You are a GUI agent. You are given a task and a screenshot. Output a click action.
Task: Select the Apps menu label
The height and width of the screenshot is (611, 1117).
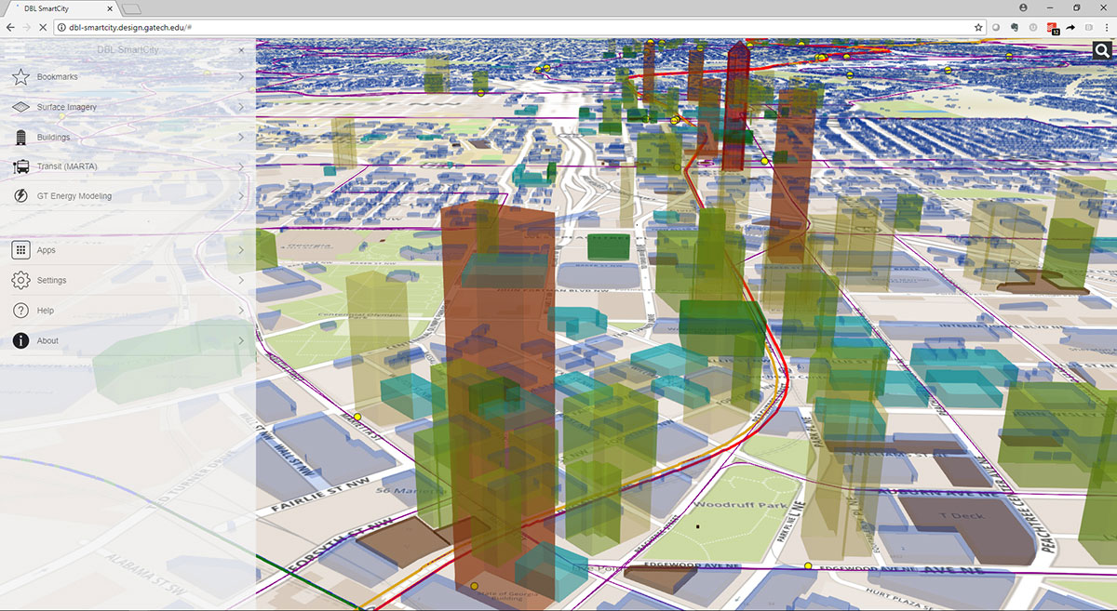pyautogui.click(x=47, y=250)
